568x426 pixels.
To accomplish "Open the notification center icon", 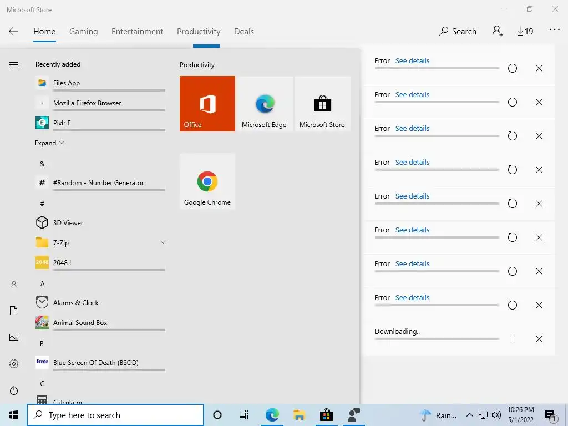I will (551, 416).
